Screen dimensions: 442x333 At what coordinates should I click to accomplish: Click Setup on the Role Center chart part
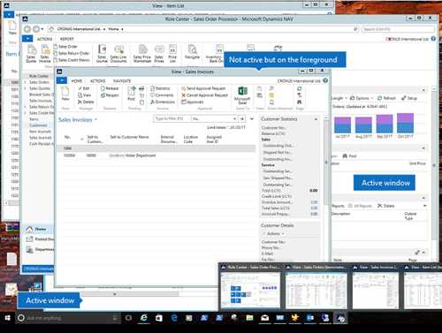[409, 98]
